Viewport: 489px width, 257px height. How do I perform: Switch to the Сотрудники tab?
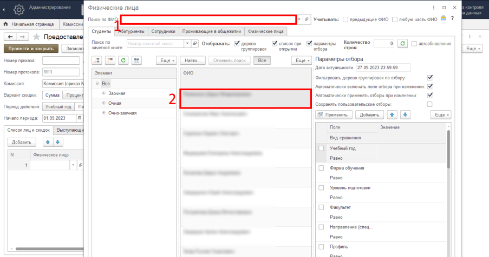click(164, 31)
